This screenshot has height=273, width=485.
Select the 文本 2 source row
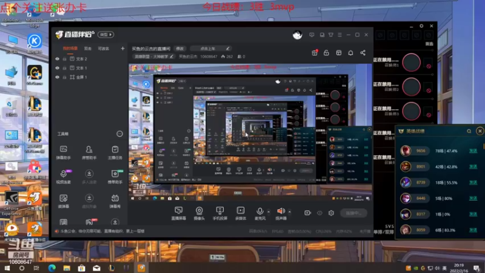pyautogui.click(x=89, y=59)
